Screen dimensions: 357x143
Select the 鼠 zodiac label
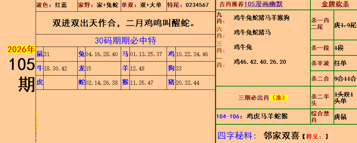coord(40,54)
